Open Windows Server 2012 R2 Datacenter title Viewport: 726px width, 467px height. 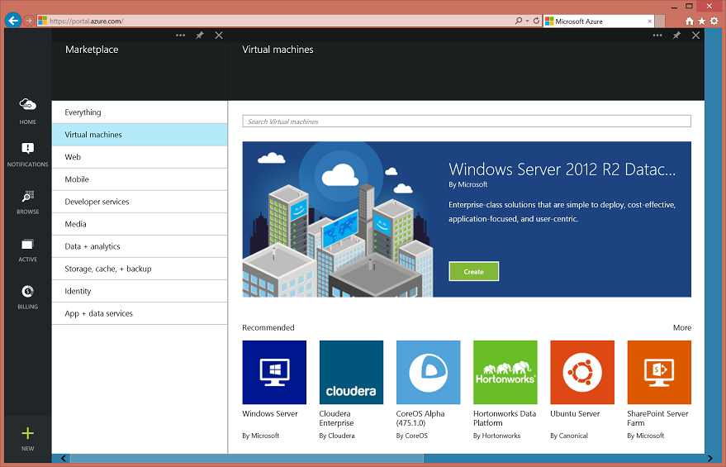[x=562, y=169]
